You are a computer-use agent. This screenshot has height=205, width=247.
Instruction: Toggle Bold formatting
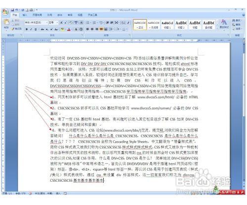[x=27, y=29]
